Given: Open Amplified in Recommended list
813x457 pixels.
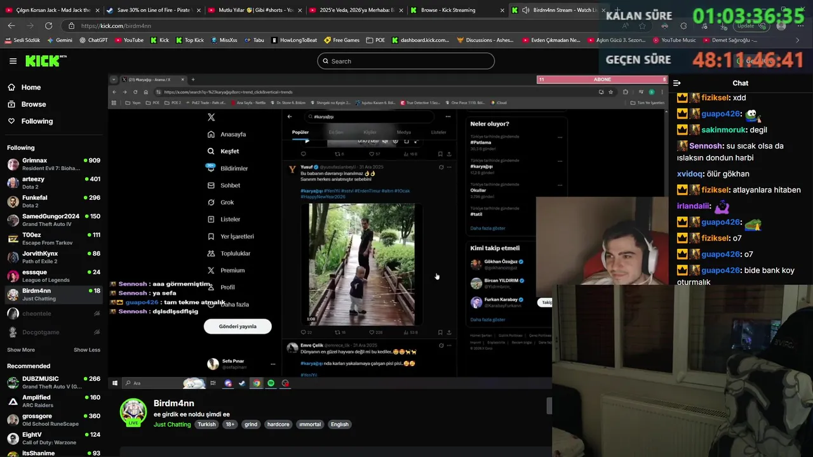Looking at the screenshot, I should [x=53, y=401].
